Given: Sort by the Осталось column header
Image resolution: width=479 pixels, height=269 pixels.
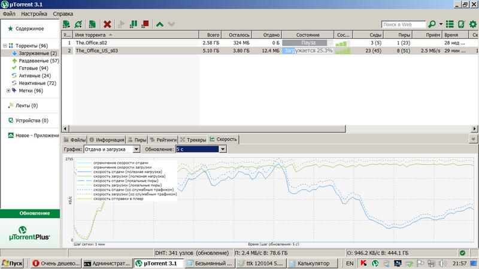Looking at the screenshot, I should click(x=236, y=35).
